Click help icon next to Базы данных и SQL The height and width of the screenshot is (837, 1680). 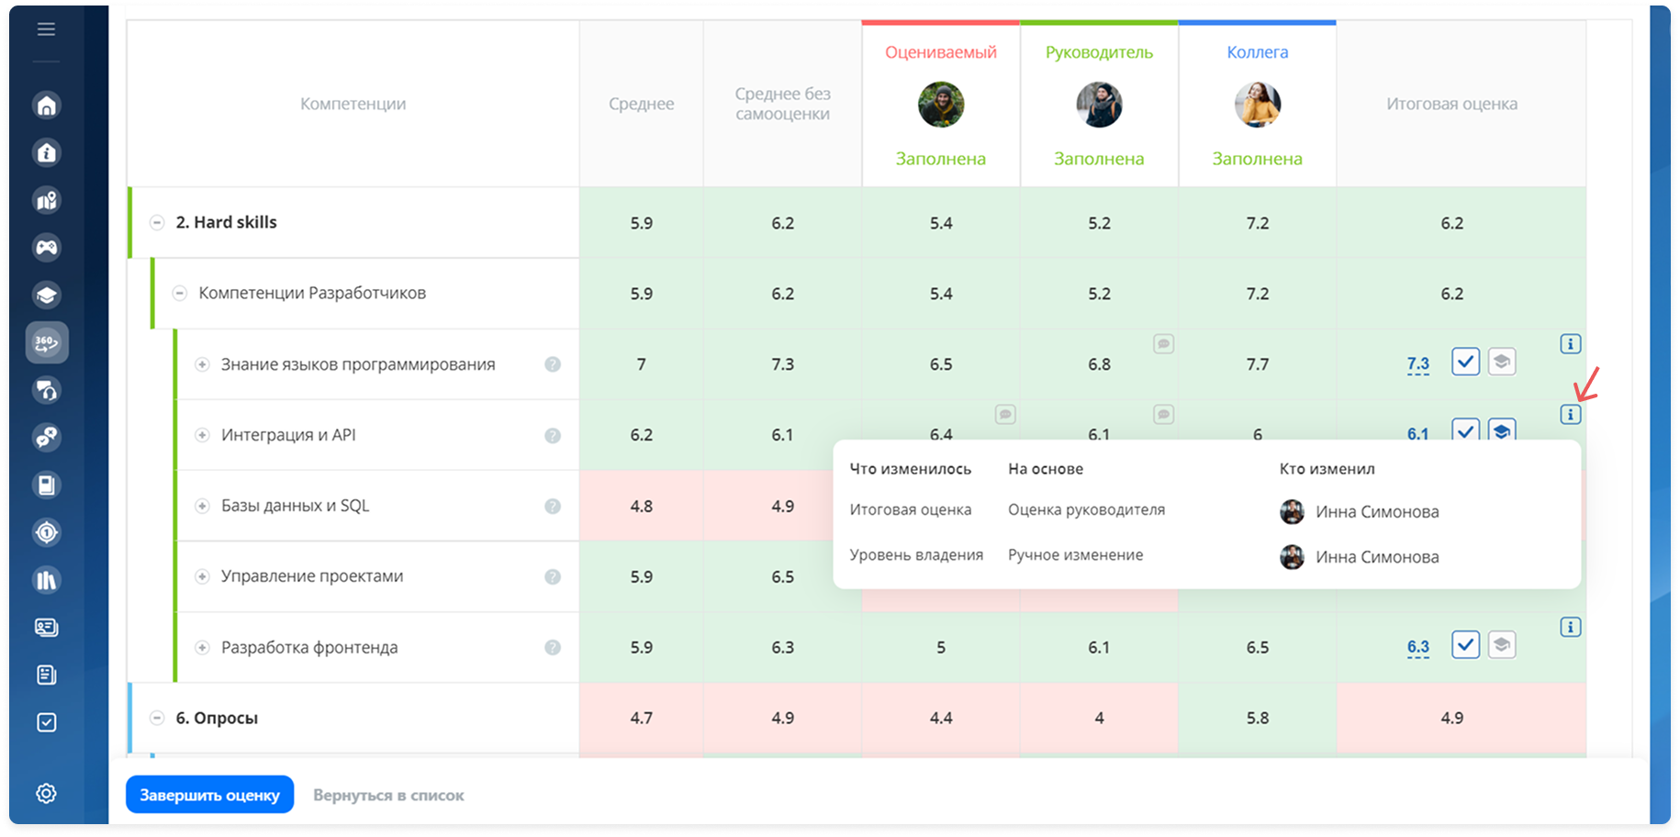(553, 506)
